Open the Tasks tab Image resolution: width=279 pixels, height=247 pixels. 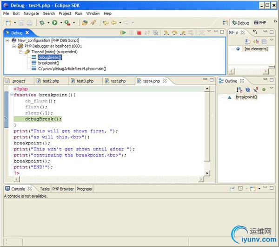pyautogui.click(x=45, y=189)
